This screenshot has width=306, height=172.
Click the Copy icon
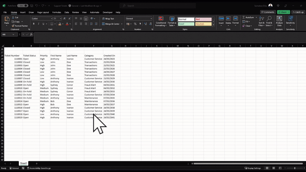click(13, 22)
